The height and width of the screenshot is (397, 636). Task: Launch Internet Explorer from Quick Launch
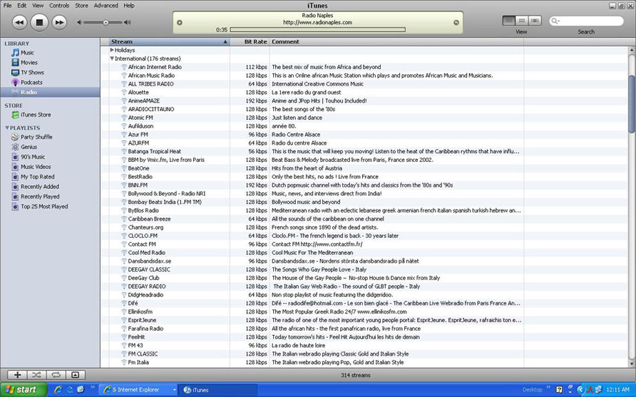click(59, 389)
